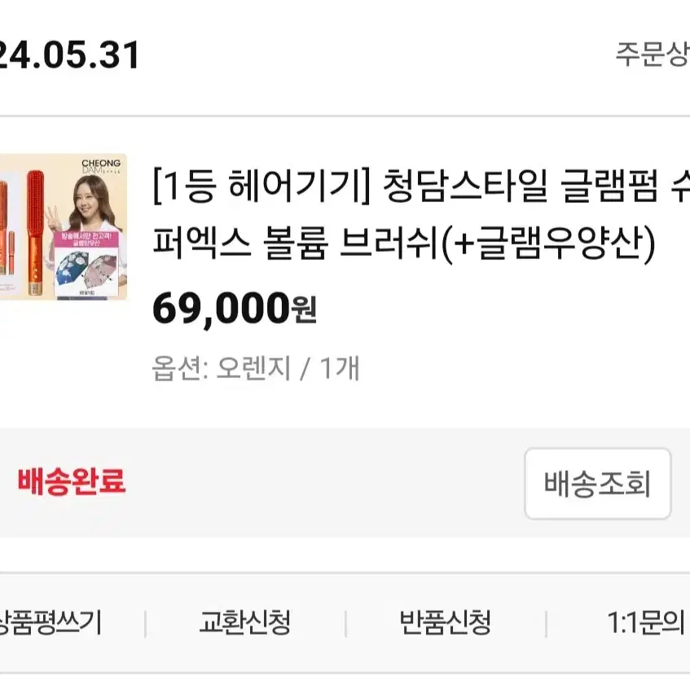Click the blue umbrella picture in the thumbnail
Screen dimensions: 690x690
[73, 270]
